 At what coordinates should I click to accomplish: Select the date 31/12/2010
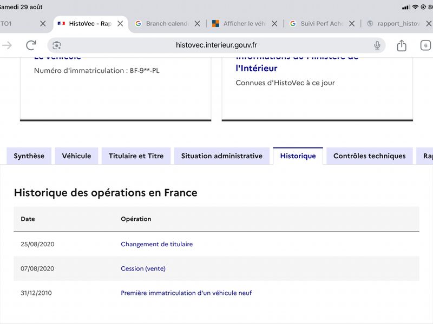[36, 293]
